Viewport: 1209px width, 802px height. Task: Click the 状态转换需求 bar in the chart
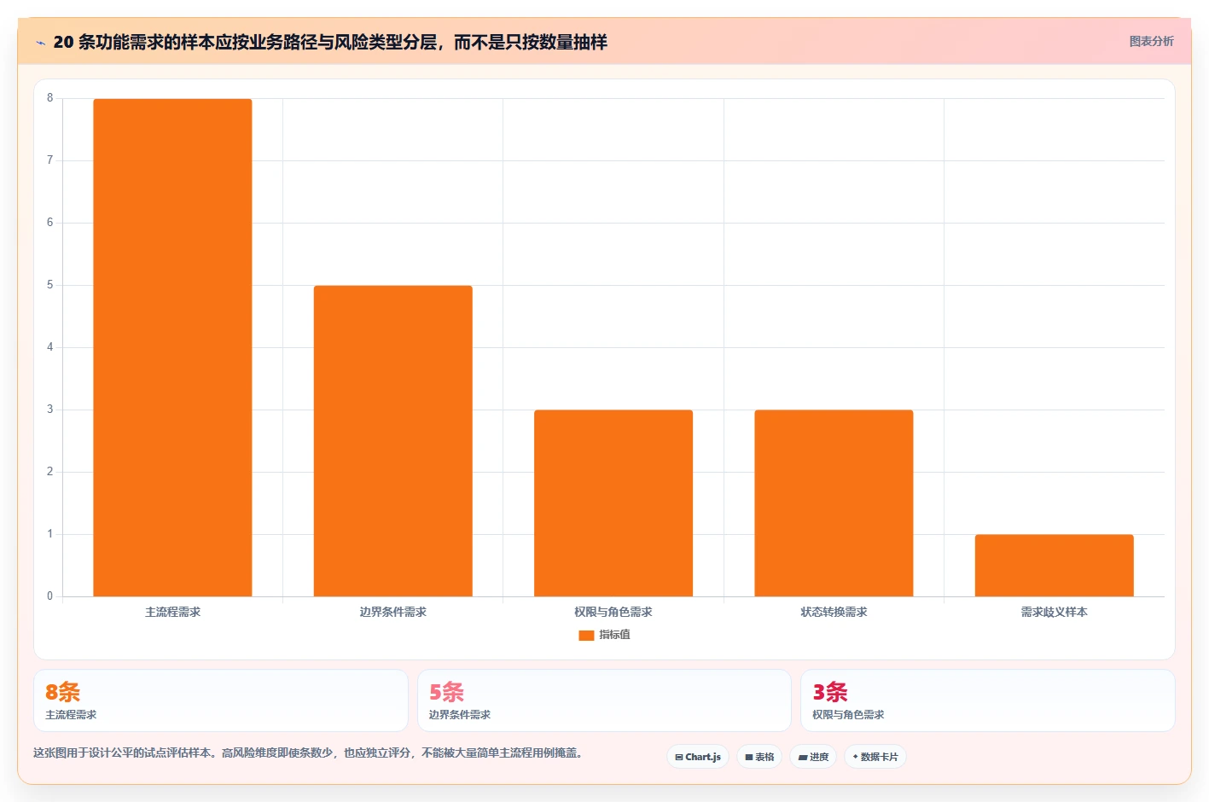pyautogui.click(x=834, y=503)
